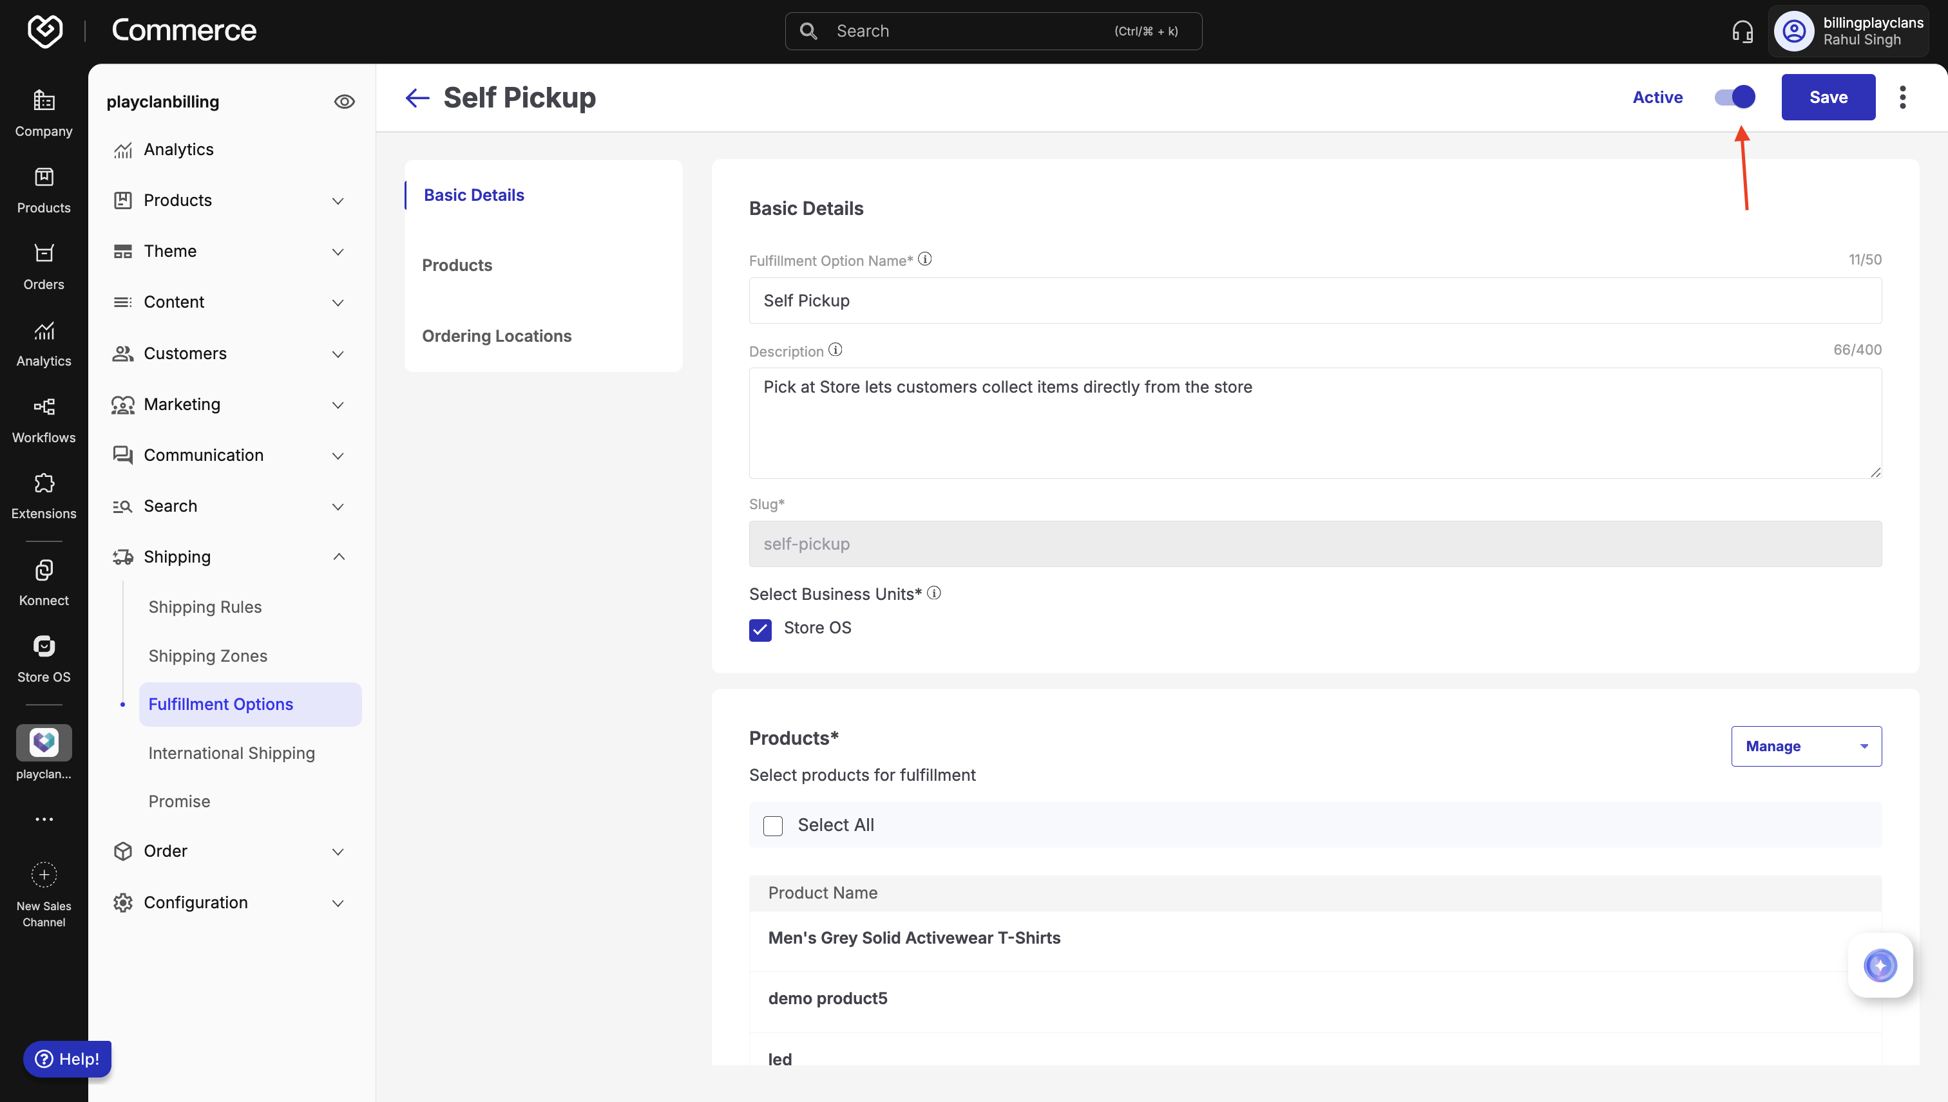Go back using the left arrow
The height and width of the screenshot is (1102, 1948).
[417, 98]
